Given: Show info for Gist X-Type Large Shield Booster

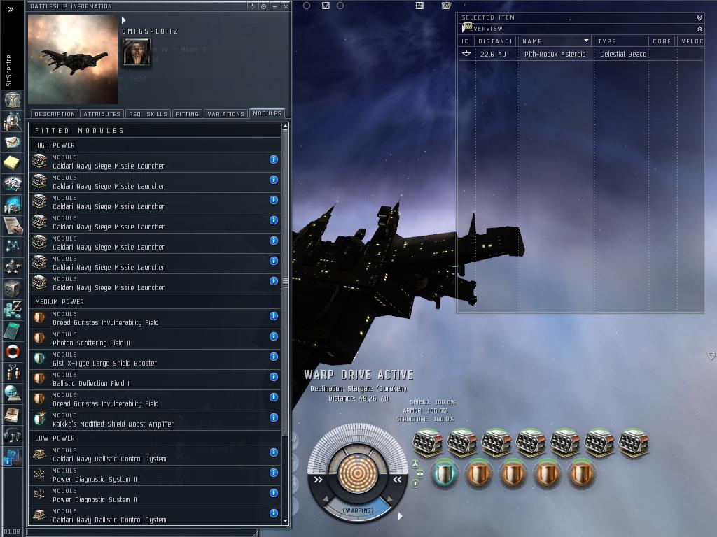Looking at the screenshot, I should [x=274, y=357].
